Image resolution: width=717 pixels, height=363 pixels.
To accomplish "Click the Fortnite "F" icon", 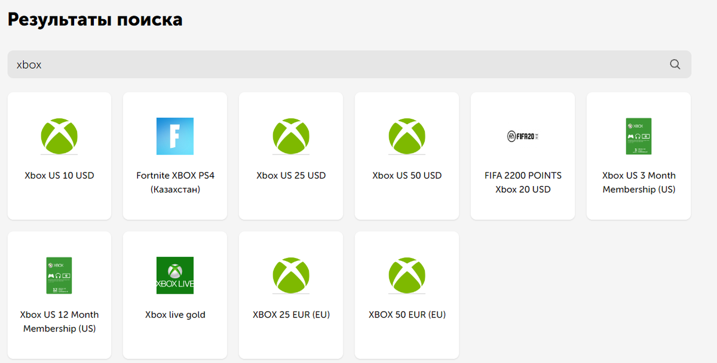I will tap(174, 136).
